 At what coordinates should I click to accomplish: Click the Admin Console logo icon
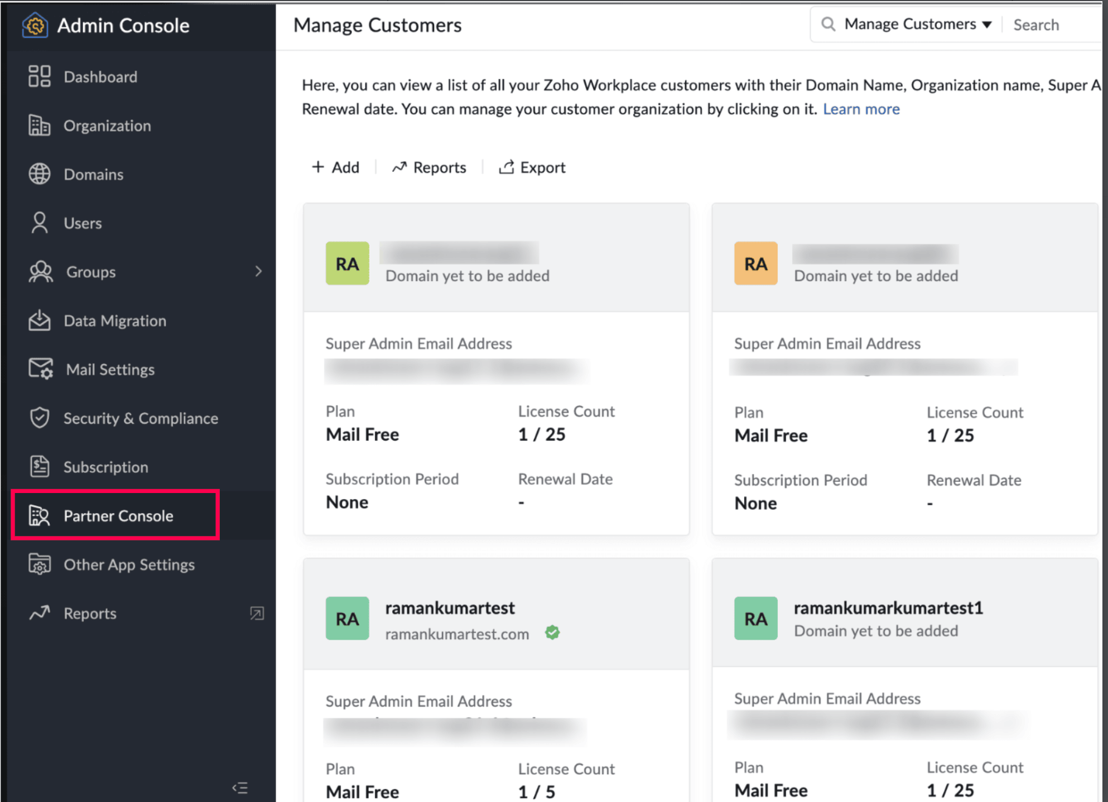click(x=35, y=25)
